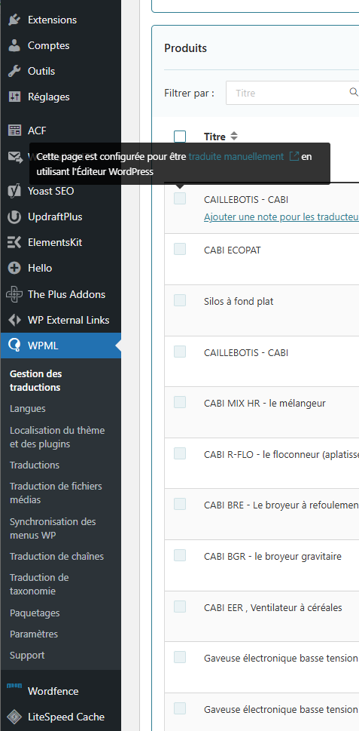Check the Silos à fond plat checkbox
The image size is (359, 731).
click(x=180, y=300)
